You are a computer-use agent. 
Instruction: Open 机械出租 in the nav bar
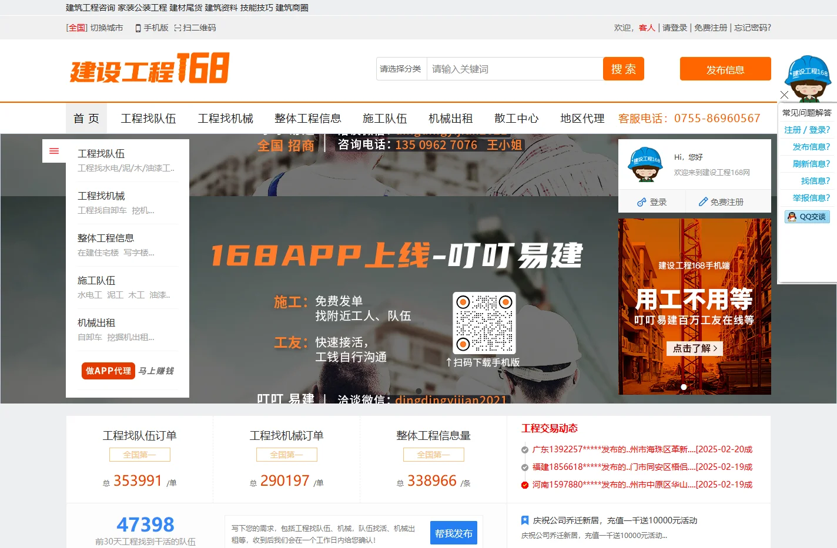(450, 119)
